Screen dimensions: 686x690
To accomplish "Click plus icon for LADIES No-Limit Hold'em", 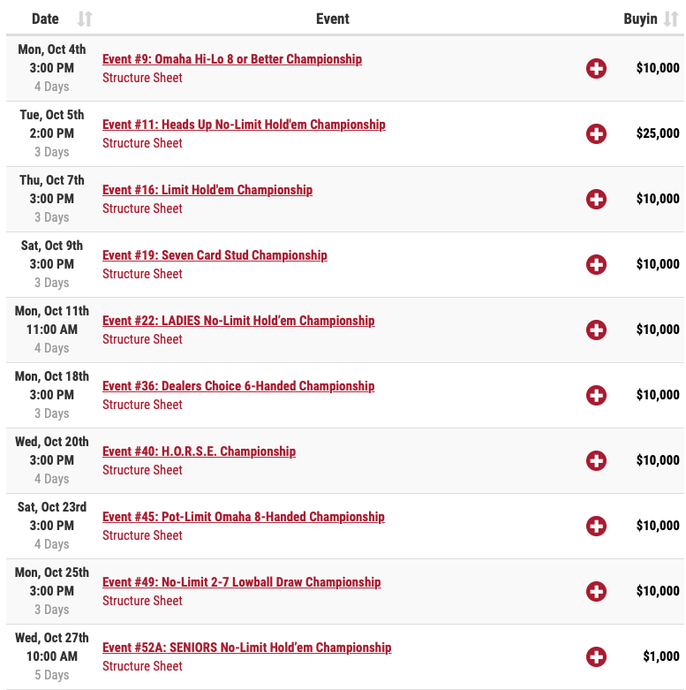I will pos(596,330).
